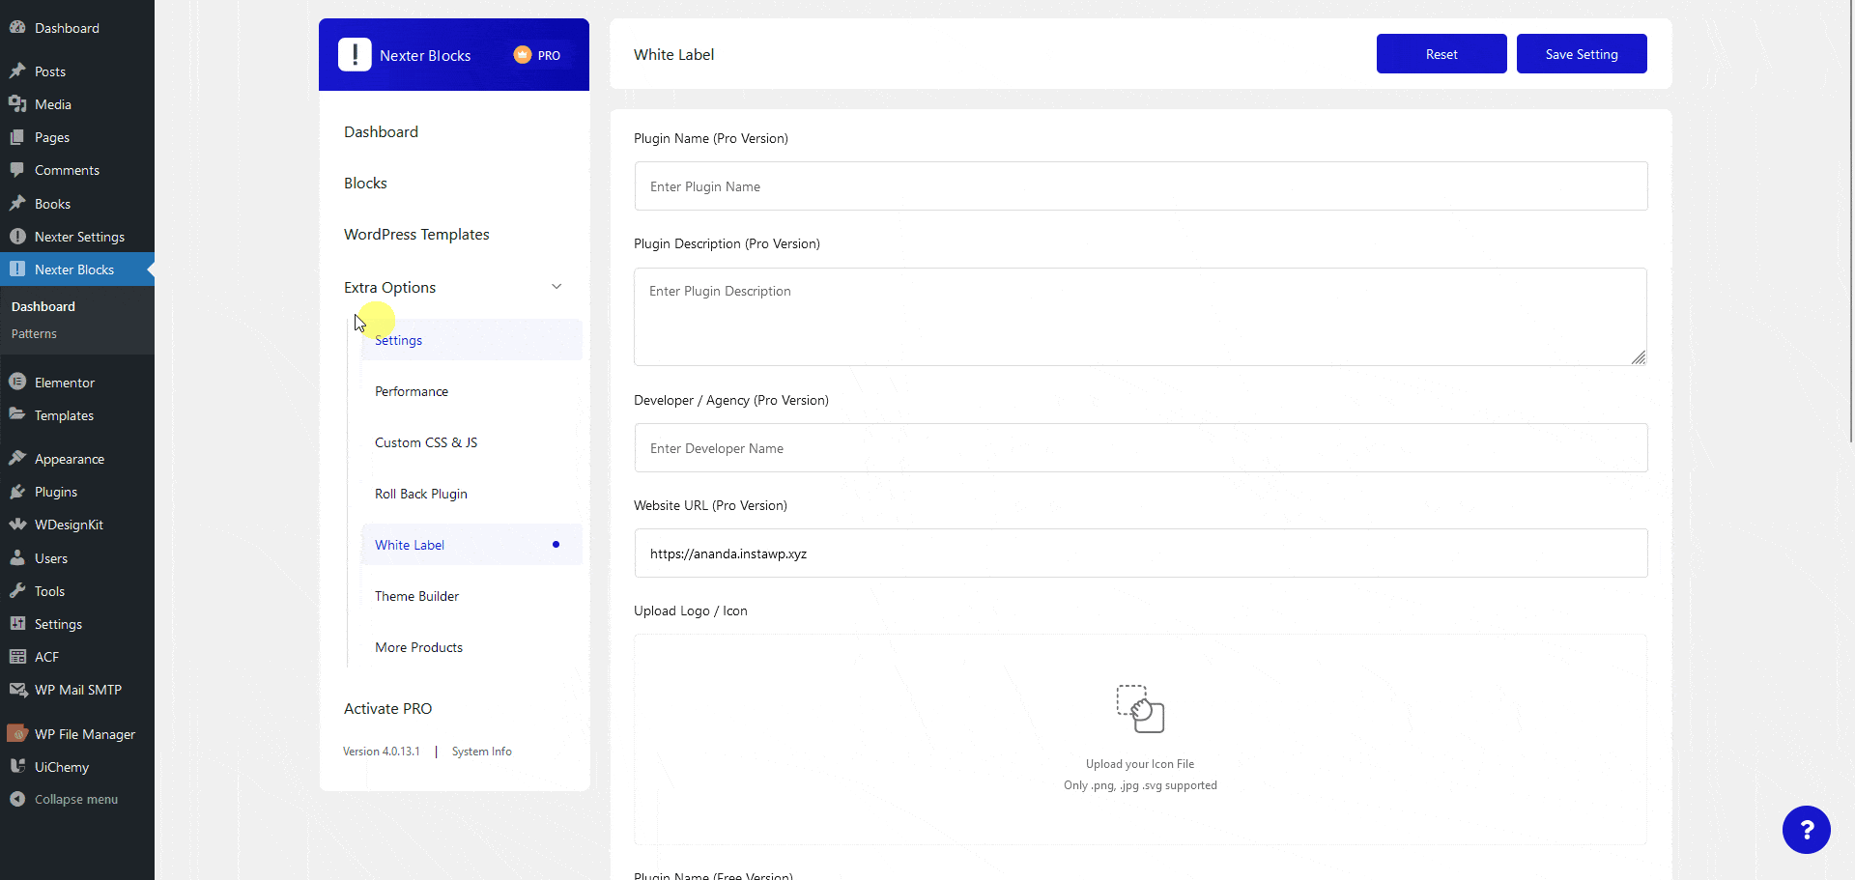Click the Collapse menu arrow icon
Viewport: 1855px width, 880px height.
click(x=17, y=799)
